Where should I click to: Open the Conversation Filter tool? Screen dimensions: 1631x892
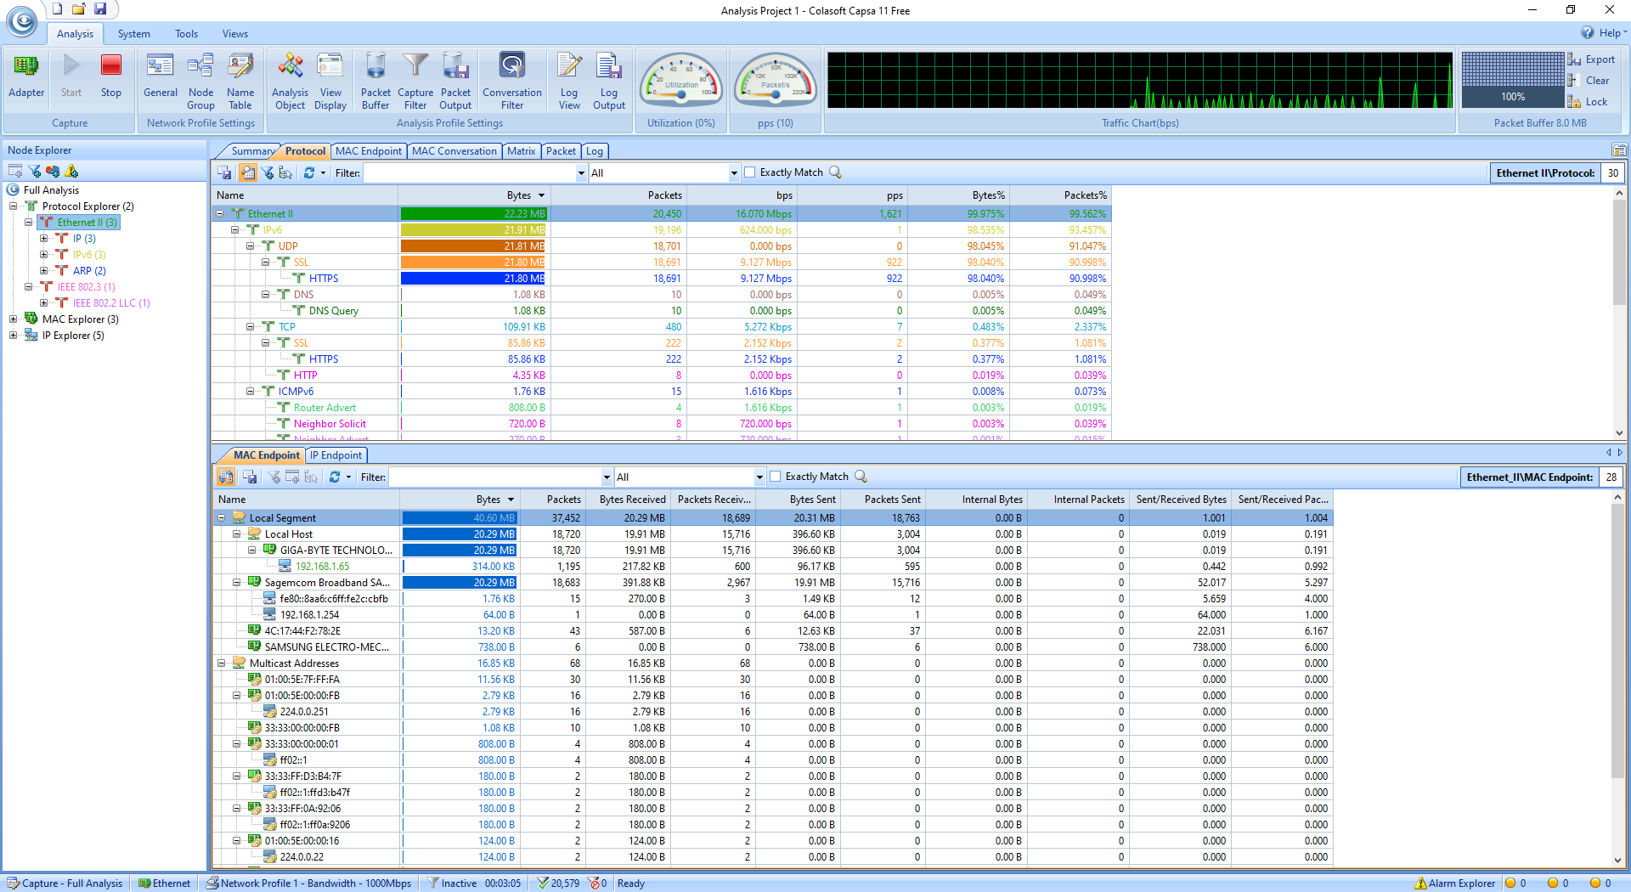(512, 81)
